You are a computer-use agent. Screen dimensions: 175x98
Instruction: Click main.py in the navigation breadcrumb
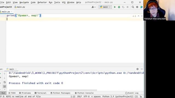tap(20, 7)
